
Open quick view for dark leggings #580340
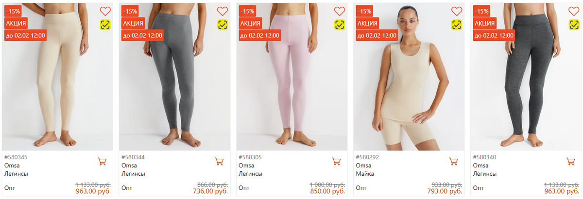(x=574, y=24)
